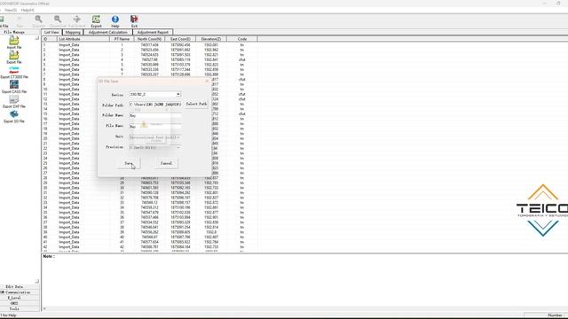Click the File Manage section header
The height and width of the screenshot is (319, 568).
click(x=14, y=32)
